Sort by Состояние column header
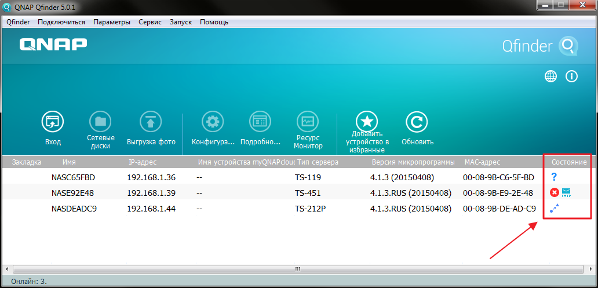Screen dimensions: 598x288 (569, 162)
